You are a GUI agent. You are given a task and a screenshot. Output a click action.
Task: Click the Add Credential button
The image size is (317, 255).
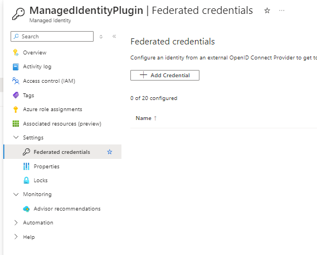(165, 75)
